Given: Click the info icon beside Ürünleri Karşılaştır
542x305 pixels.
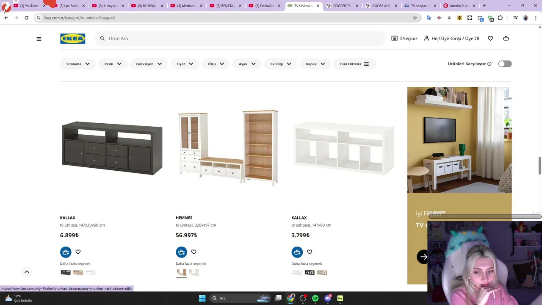Looking at the screenshot, I should click(x=489, y=64).
